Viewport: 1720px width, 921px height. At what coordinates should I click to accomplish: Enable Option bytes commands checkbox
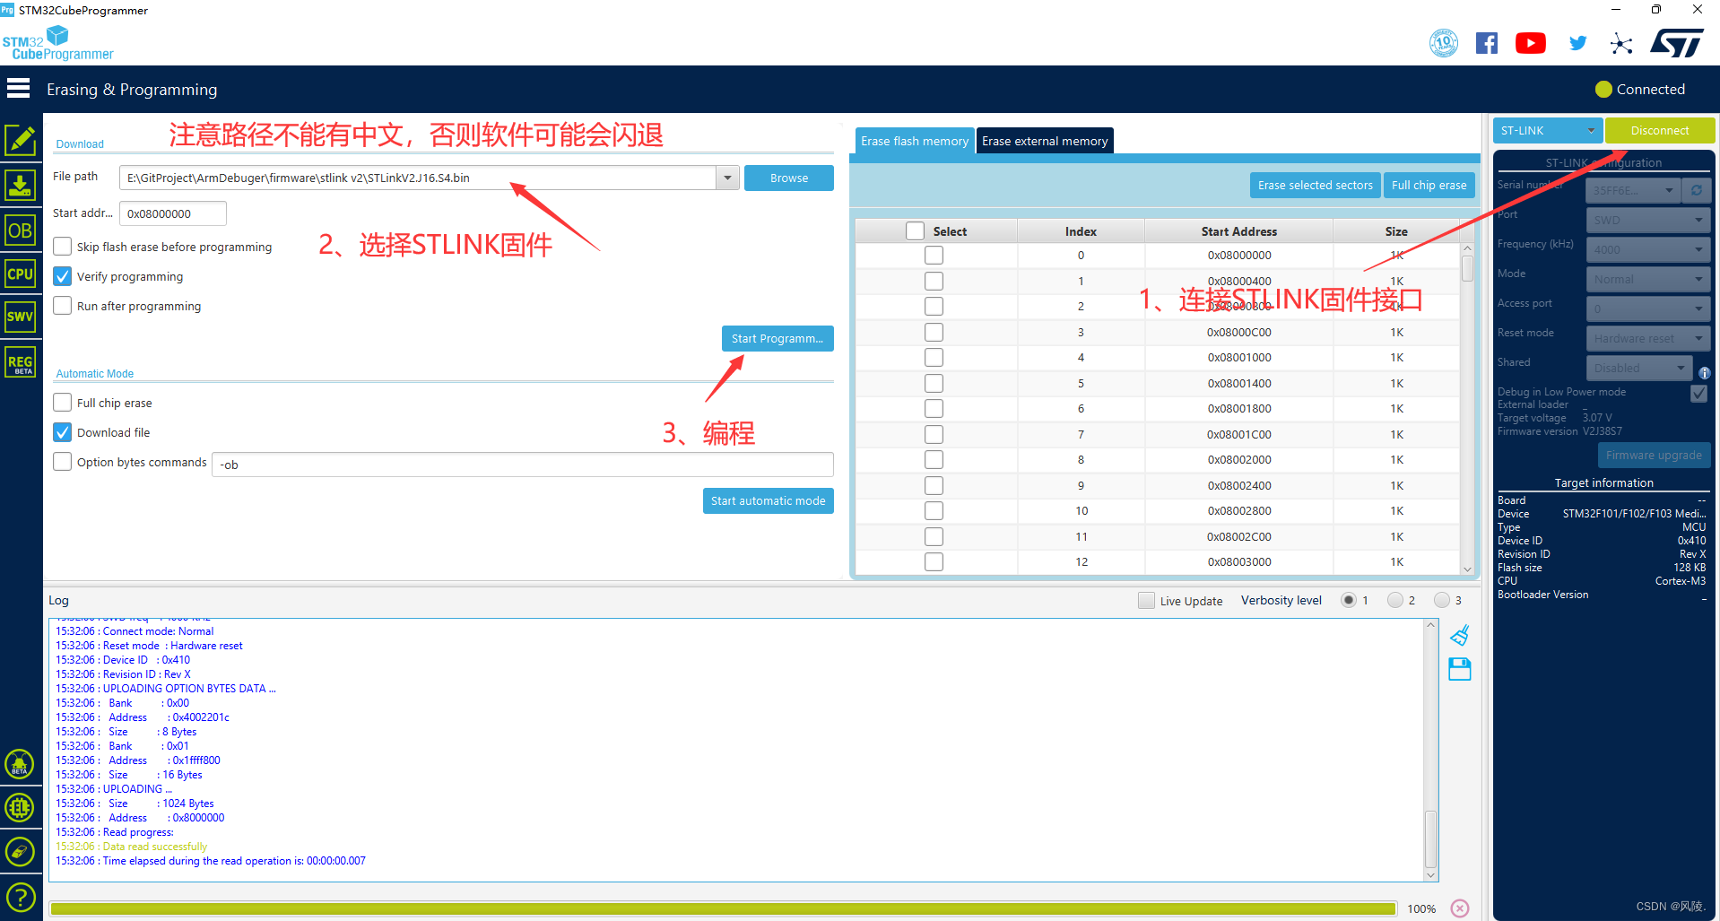(x=62, y=461)
